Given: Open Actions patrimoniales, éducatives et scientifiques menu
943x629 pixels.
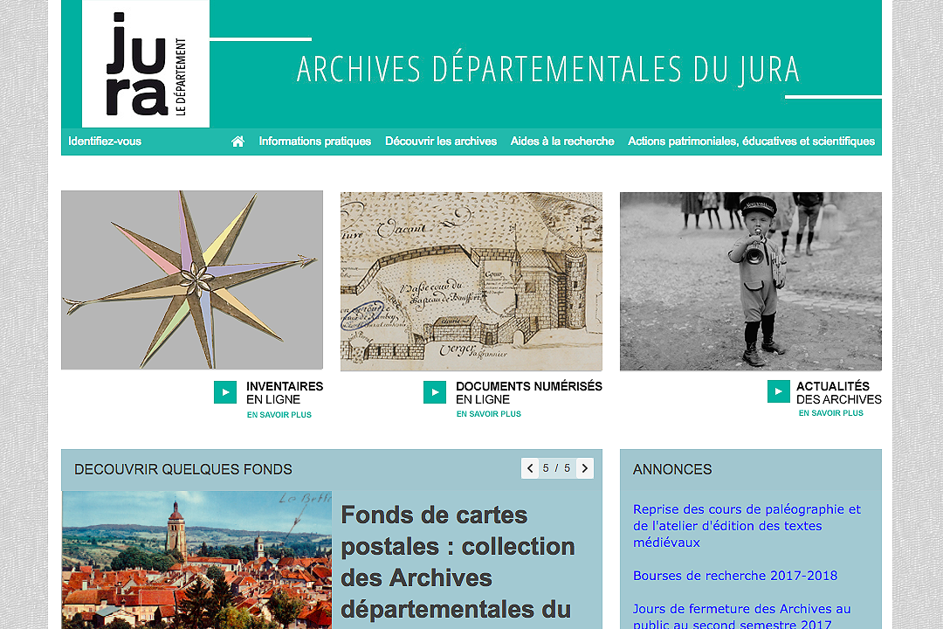Looking at the screenshot, I should 751,142.
